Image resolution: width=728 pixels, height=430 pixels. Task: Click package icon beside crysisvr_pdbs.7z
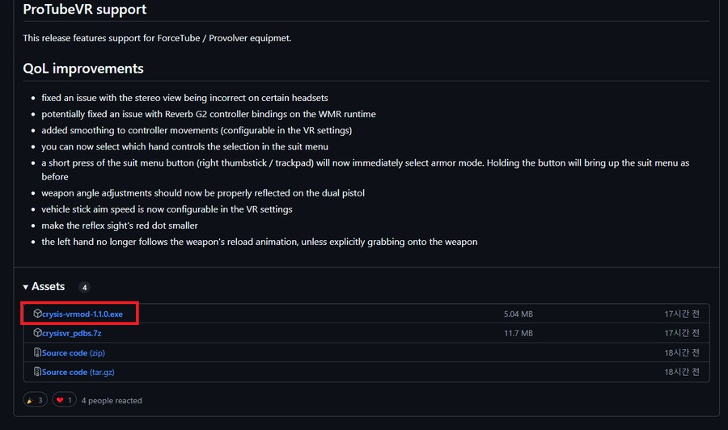pos(37,332)
